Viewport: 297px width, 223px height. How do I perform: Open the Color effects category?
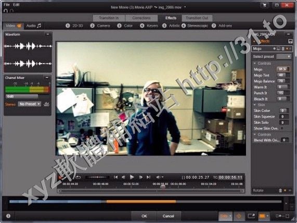pos(125,26)
